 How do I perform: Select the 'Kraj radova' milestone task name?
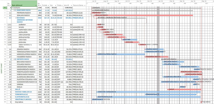tap(19, 102)
